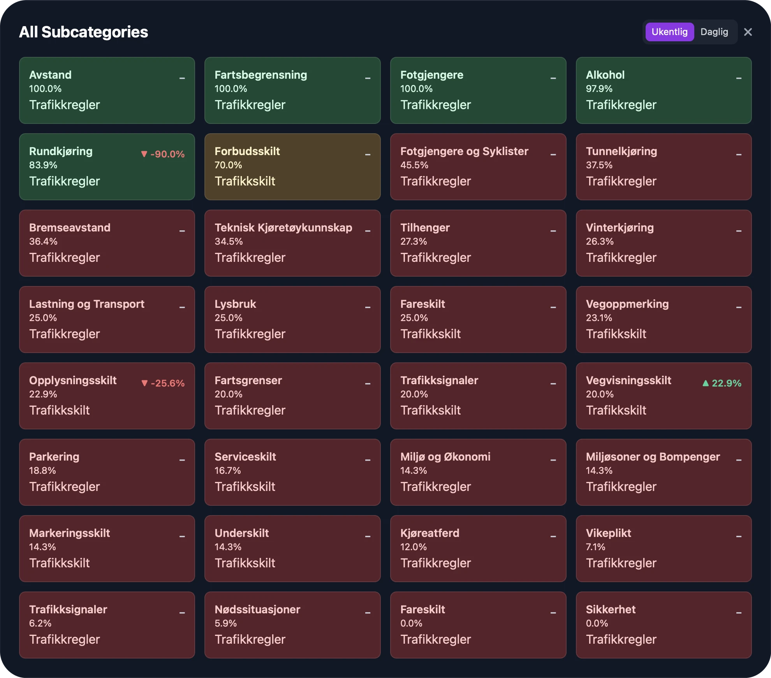Collapse the Forbudsskilt card
771x678 pixels.
[x=368, y=155]
